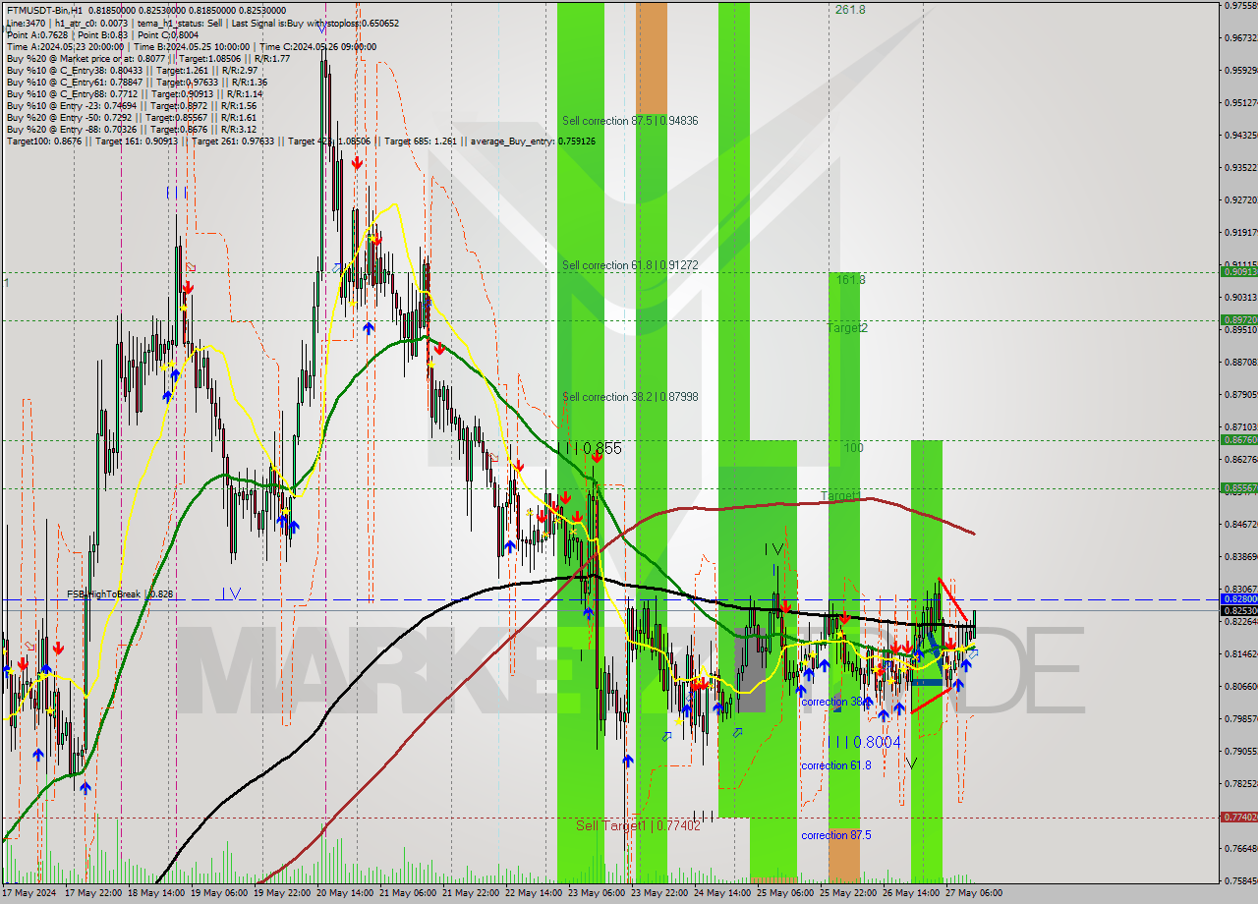Click the blue 'correction 61.8' label
Image resolution: width=1258 pixels, height=904 pixels.
[x=836, y=765]
